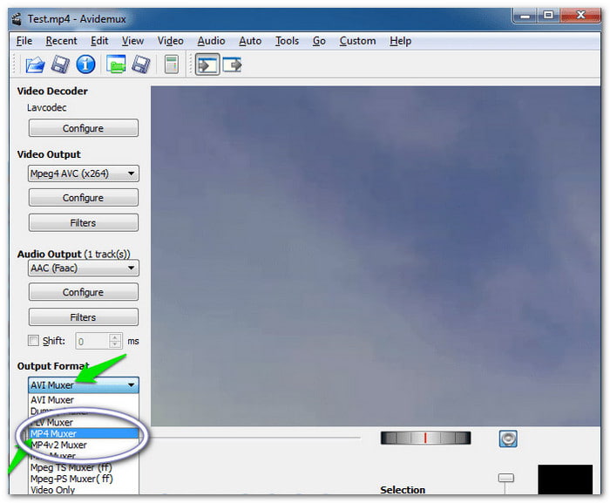This screenshot has height=503, width=610.
Task: Decrease the Shift value with down arrow
Action: pos(115,344)
